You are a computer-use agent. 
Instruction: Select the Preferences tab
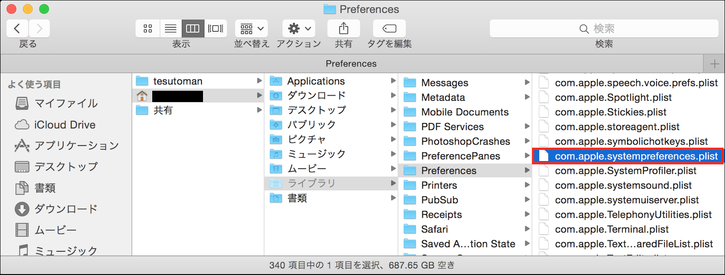tap(351, 64)
